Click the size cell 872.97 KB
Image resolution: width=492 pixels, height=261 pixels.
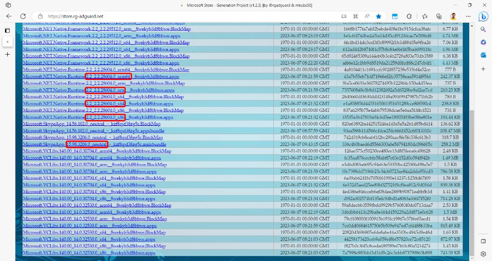click(450, 239)
